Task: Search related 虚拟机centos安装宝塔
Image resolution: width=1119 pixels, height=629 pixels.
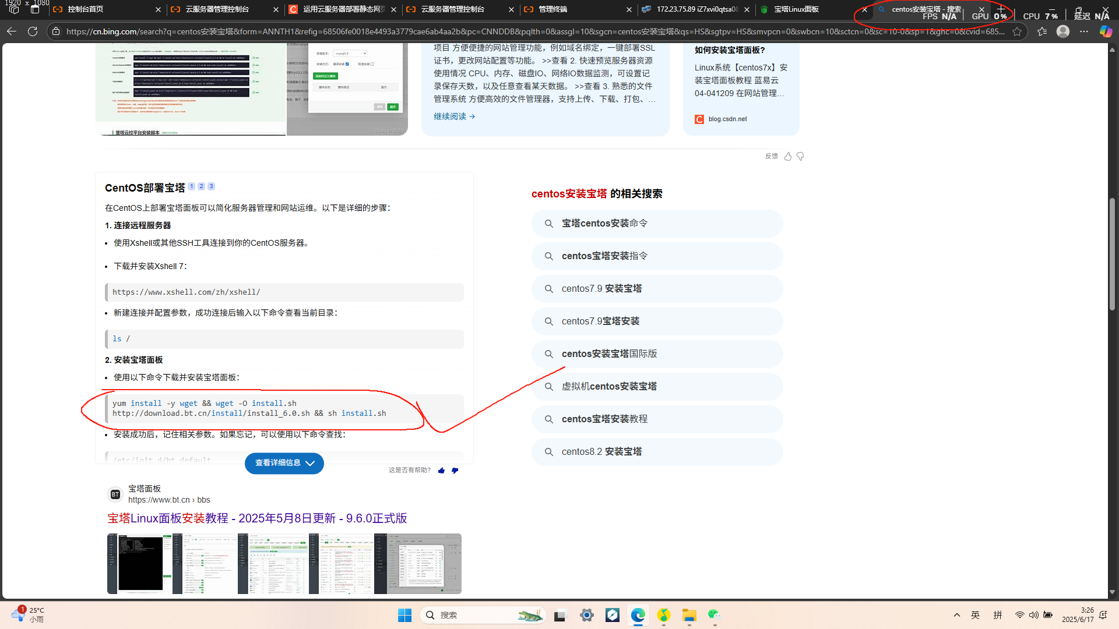Action: [x=657, y=386]
